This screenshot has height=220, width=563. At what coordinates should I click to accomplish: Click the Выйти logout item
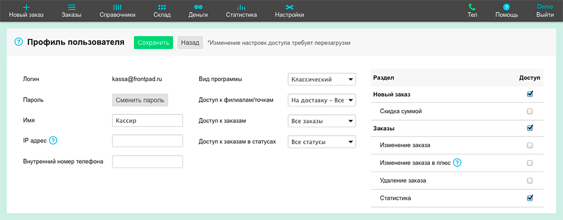pyautogui.click(x=545, y=15)
